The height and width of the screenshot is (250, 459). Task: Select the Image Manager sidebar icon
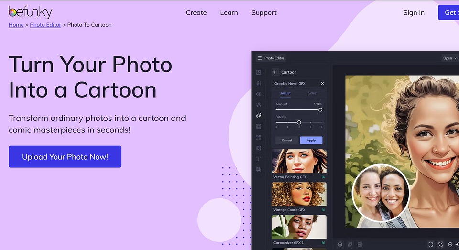click(259, 72)
